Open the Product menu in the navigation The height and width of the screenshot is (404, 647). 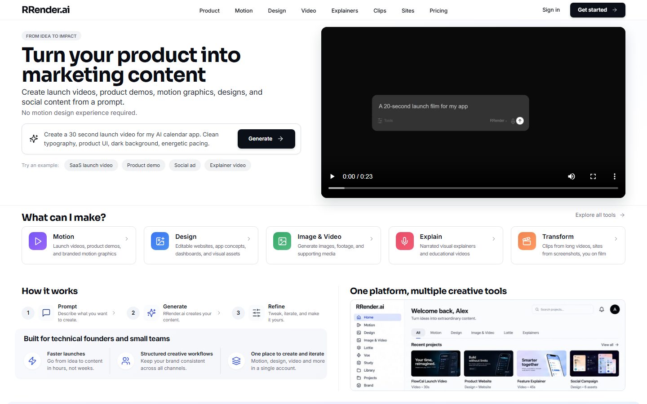tap(209, 10)
